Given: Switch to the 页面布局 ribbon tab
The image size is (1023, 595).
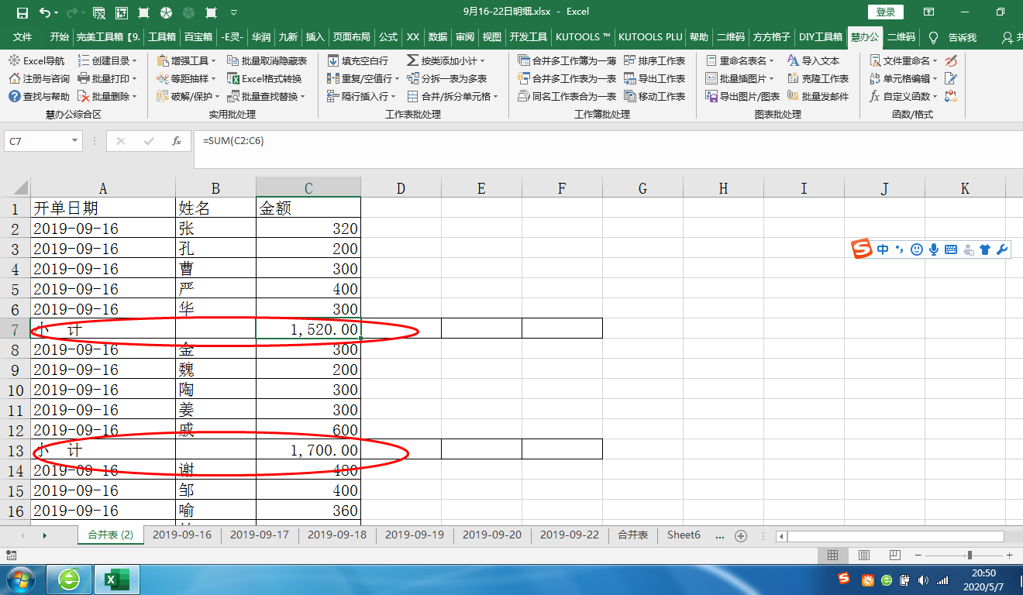Looking at the screenshot, I should 351,37.
